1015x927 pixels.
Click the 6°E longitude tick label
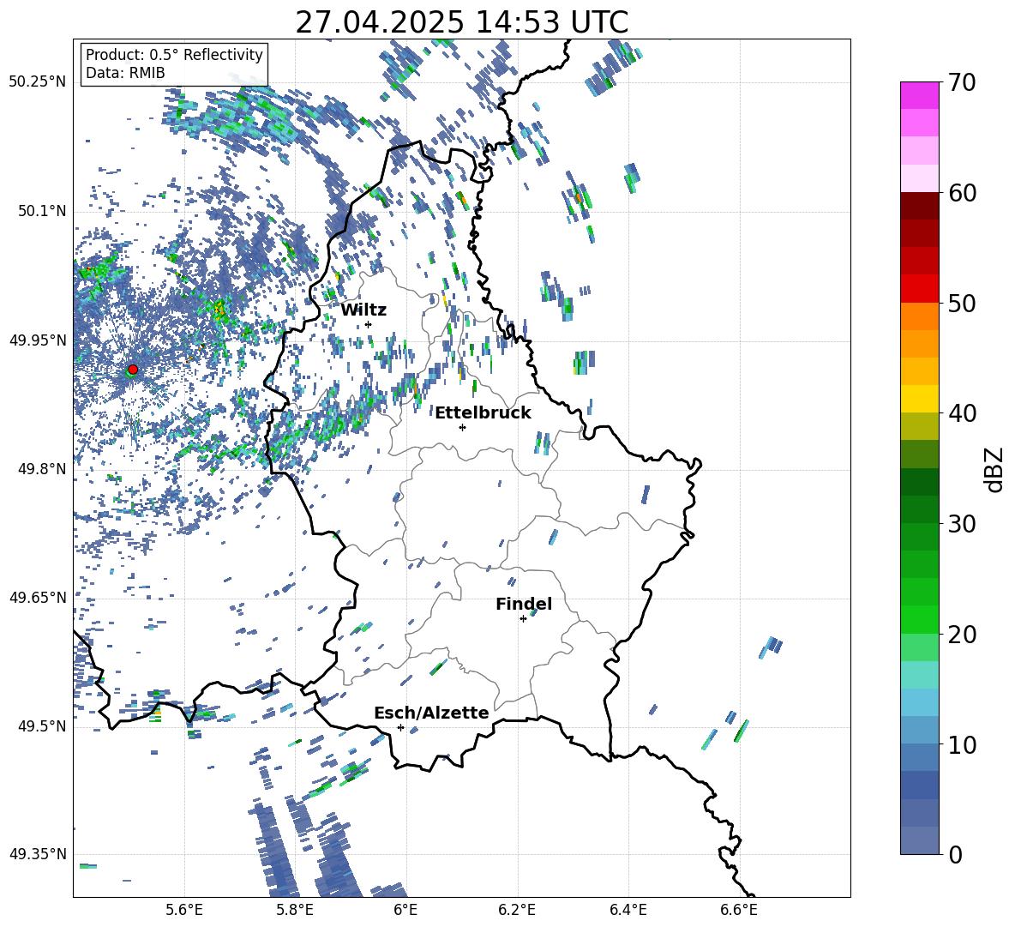(405, 911)
